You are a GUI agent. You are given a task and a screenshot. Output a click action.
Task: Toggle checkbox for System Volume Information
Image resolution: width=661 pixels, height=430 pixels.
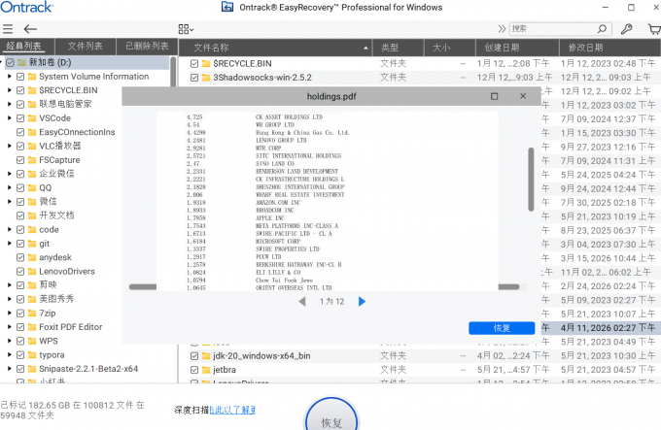20,77
